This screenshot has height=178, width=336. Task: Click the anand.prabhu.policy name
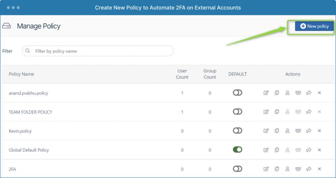pyautogui.click(x=28, y=93)
